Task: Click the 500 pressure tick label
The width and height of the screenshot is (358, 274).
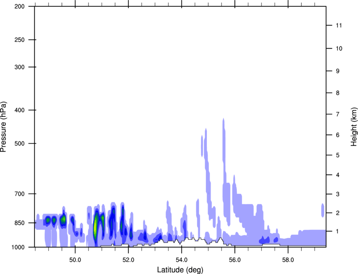Action: coord(19,143)
